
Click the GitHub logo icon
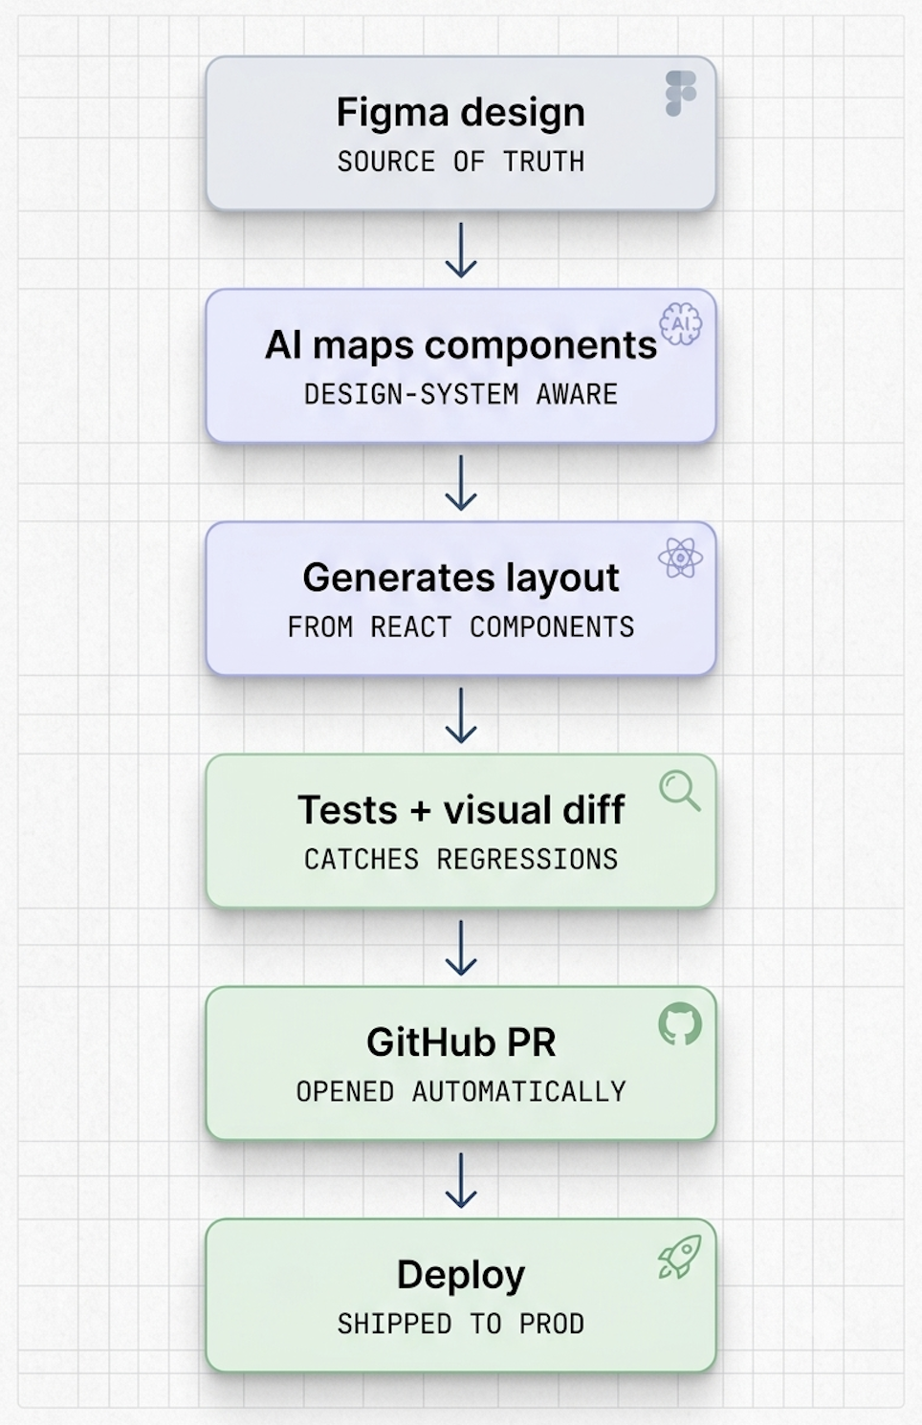(680, 1024)
